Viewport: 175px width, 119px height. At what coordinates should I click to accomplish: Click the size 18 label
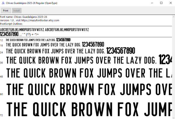click(x=1, y=45)
